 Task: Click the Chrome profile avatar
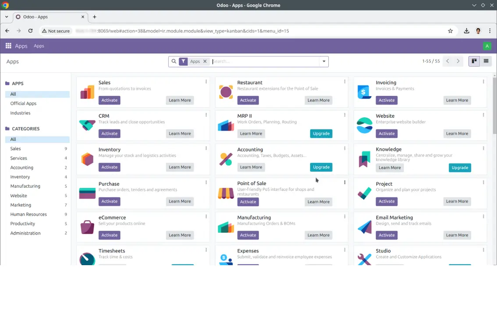coord(478,31)
